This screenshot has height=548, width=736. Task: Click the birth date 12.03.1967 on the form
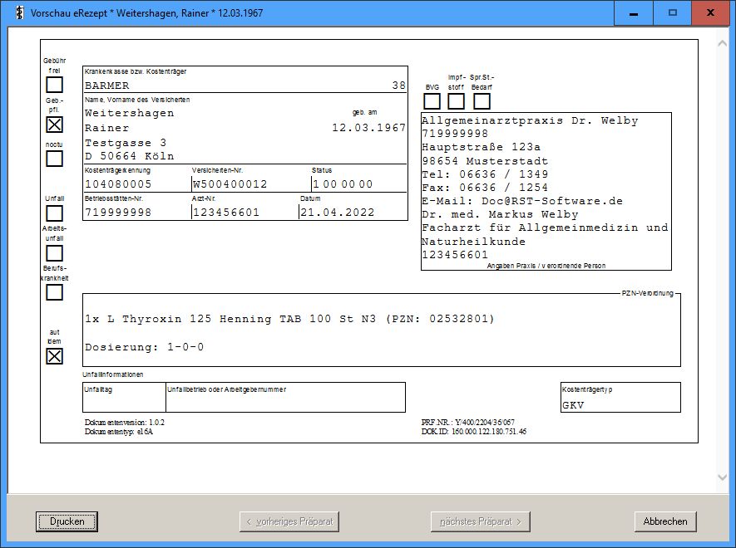[369, 128]
